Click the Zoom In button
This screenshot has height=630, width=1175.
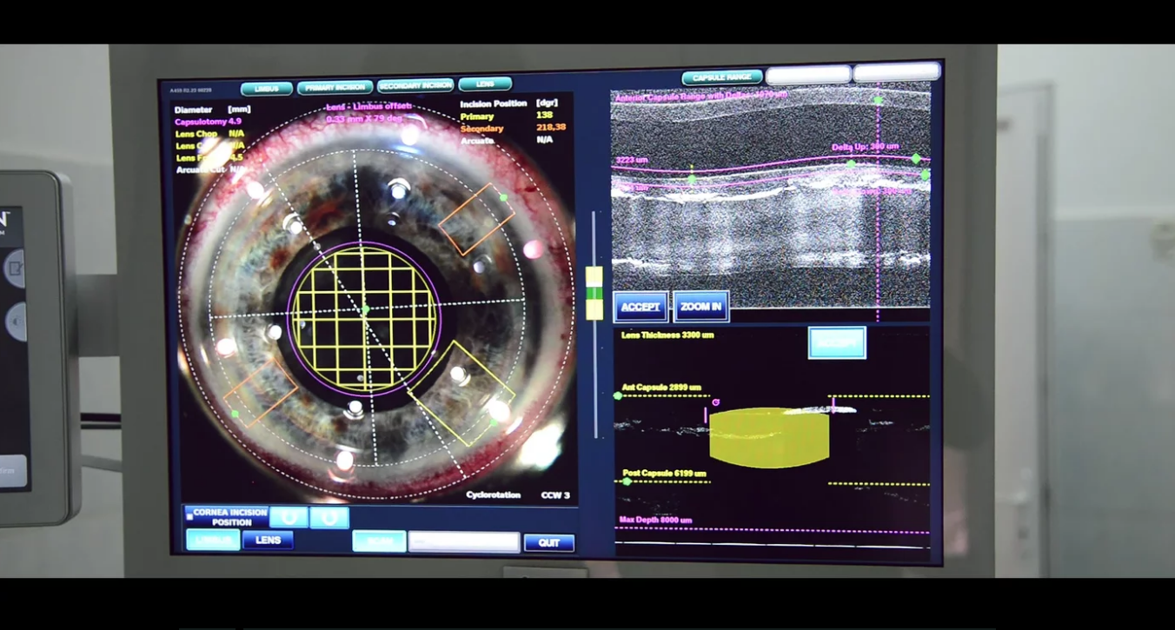click(700, 307)
